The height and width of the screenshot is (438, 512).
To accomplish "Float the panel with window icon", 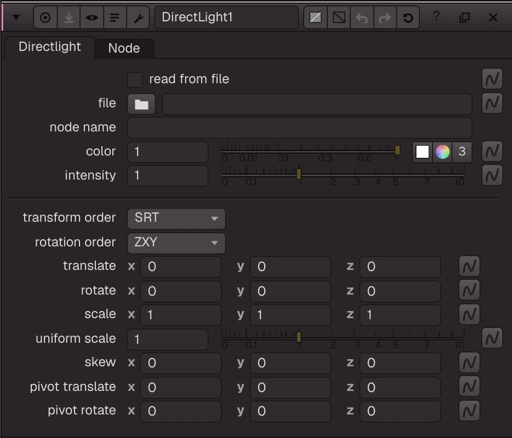I will (464, 18).
